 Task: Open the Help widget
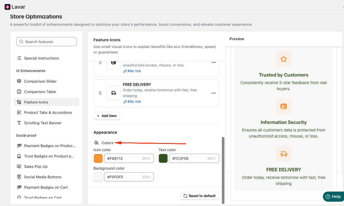point(333,196)
